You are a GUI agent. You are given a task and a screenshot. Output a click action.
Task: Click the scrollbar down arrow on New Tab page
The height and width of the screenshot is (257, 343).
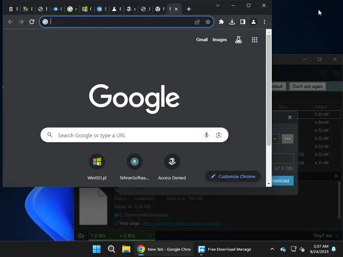click(269, 184)
